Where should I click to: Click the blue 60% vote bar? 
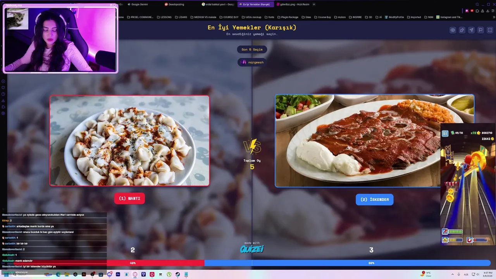coord(347,263)
